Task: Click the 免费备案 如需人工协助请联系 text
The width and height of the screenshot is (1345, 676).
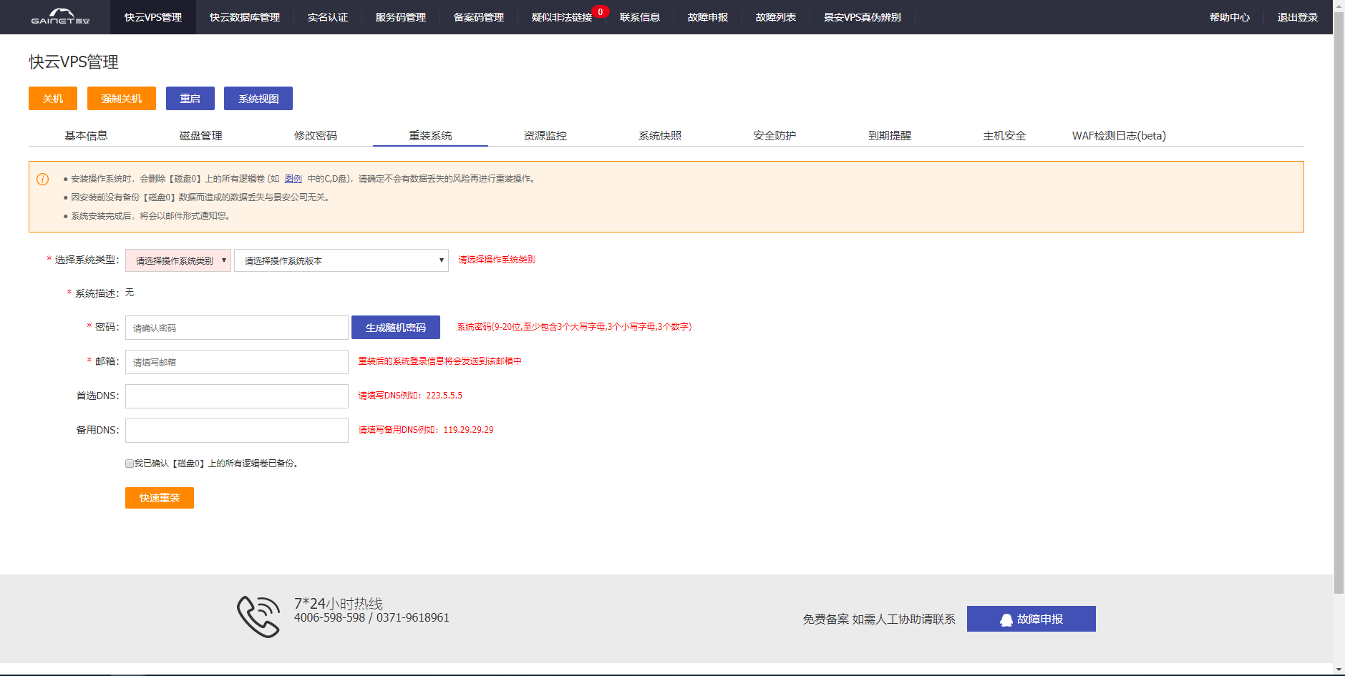Action: point(879,619)
